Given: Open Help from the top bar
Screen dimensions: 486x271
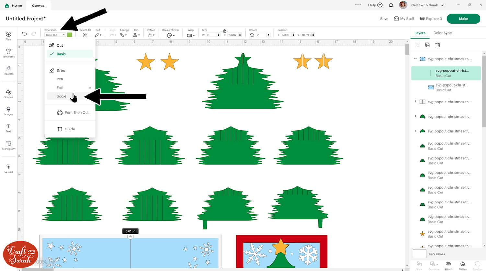Looking at the screenshot, I should (x=375, y=5).
